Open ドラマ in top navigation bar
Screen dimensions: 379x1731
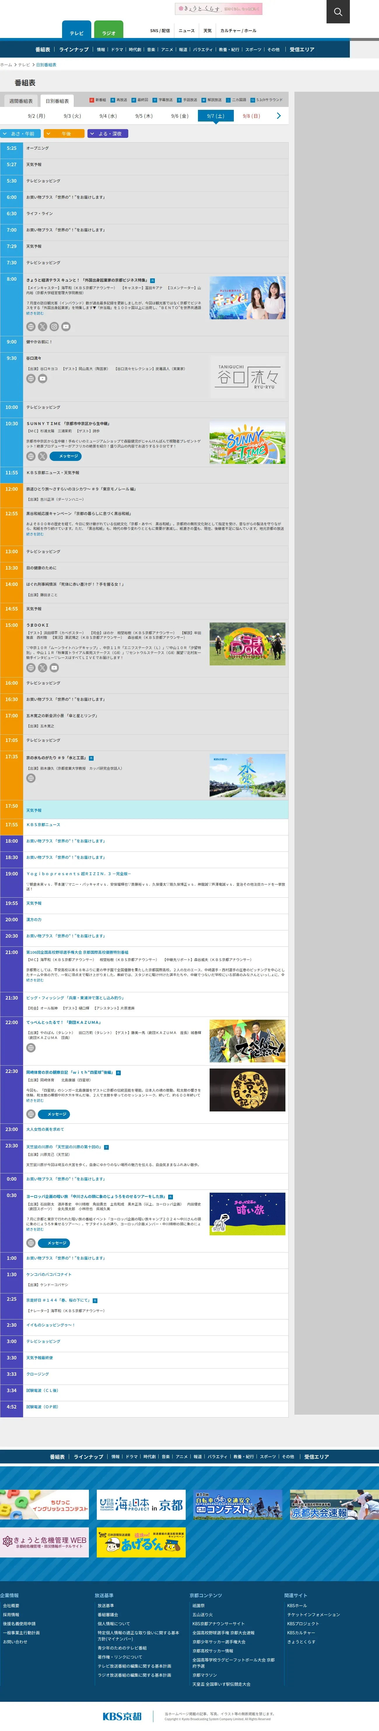click(x=117, y=50)
